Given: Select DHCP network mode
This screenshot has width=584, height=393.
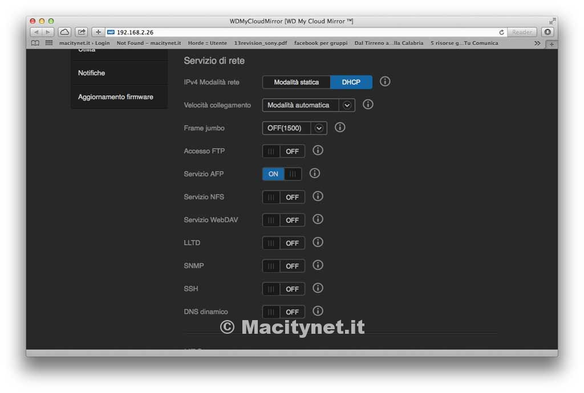Looking at the screenshot, I should coord(351,82).
